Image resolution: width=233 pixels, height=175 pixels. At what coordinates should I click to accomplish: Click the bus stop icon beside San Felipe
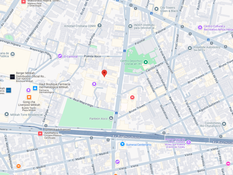click(x=46, y=126)
